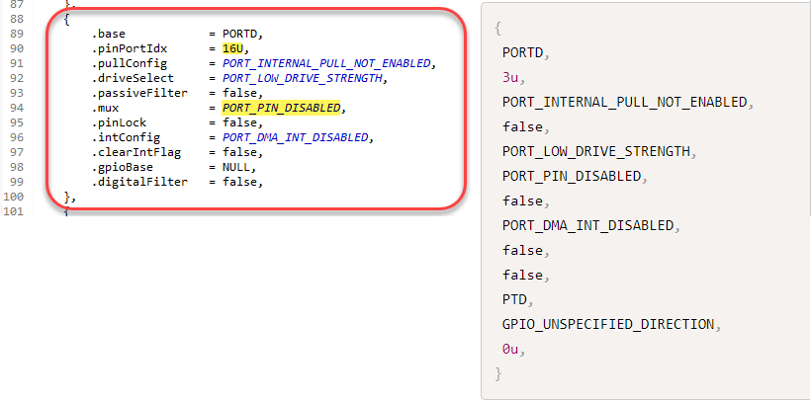Click the 3u value in the right block
This screenshot has width=811, height=404.
tap(509, 76)
